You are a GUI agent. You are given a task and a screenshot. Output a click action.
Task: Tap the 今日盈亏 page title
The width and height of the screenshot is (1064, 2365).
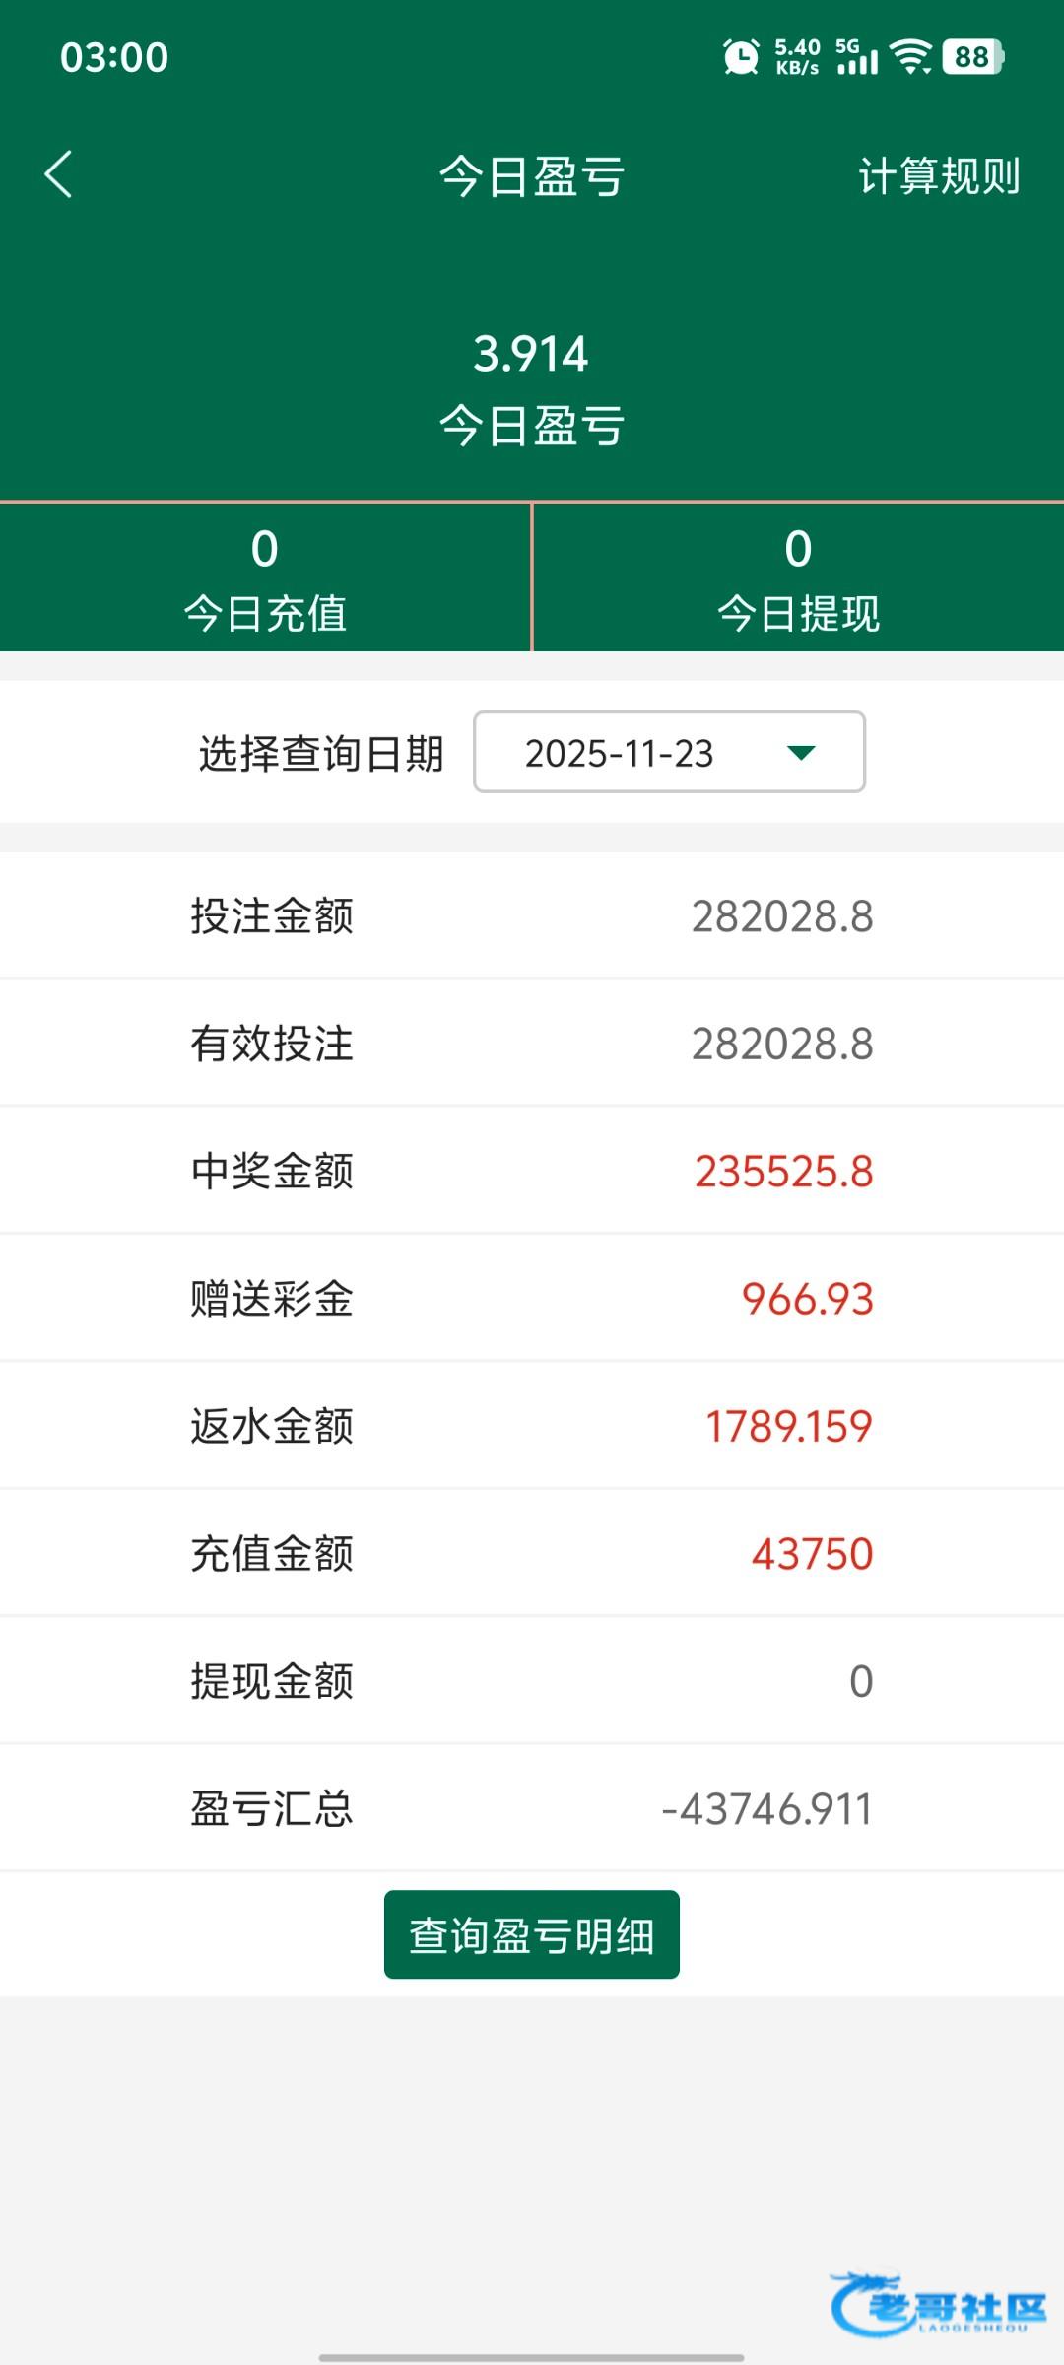click(x=531, y=176)
